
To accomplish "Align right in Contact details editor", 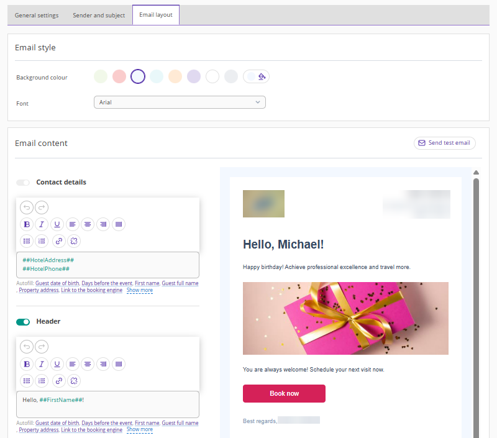I will (x=103, y=224).
